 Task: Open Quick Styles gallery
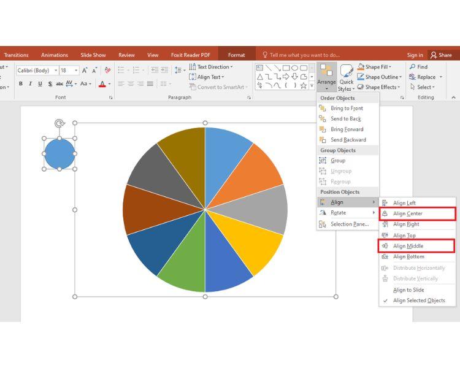tap(346, 78)
